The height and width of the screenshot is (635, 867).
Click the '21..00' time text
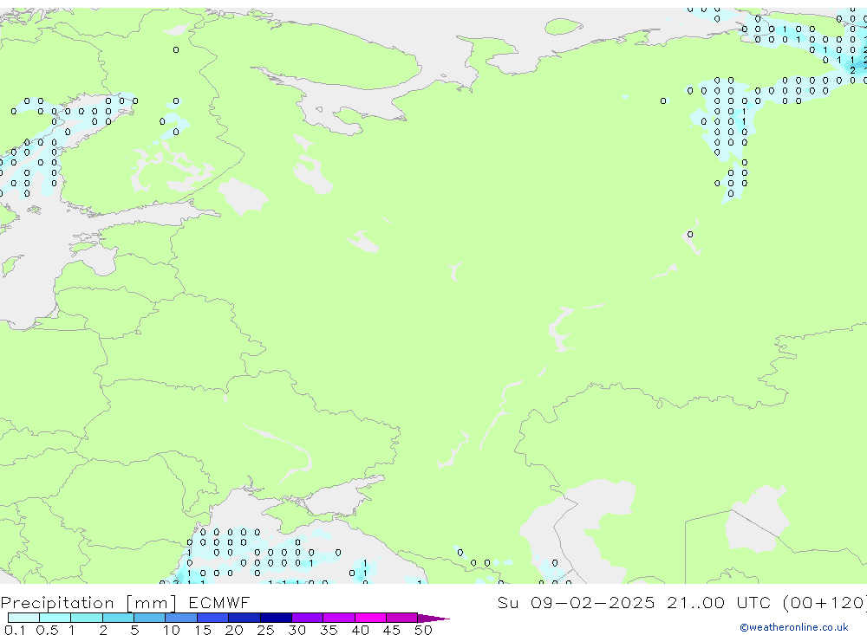click(695, 602)
